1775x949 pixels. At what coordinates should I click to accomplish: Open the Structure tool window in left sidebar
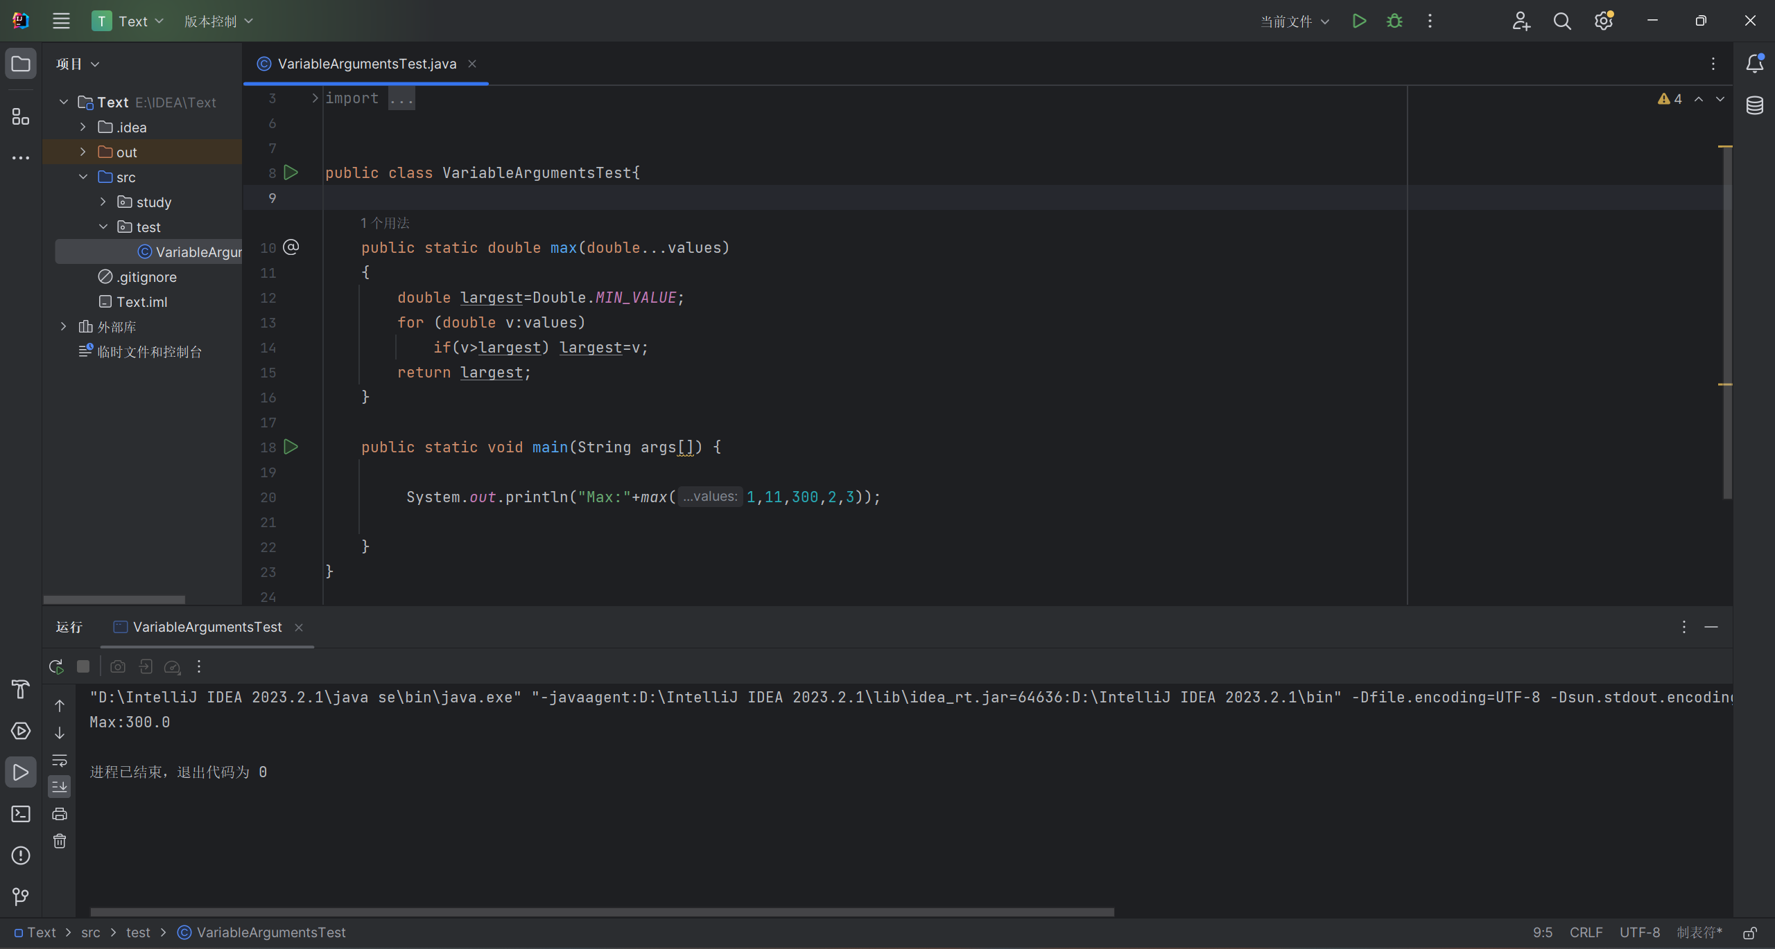[x=21, y=117]
